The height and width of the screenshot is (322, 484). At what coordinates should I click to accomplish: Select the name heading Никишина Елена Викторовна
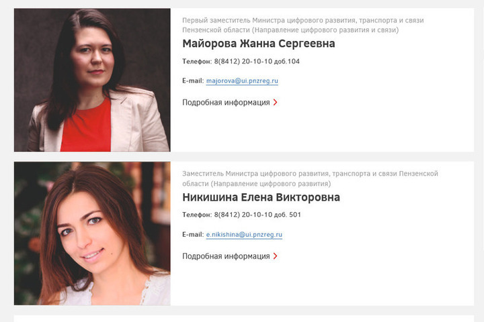click(x=261, y=197)
